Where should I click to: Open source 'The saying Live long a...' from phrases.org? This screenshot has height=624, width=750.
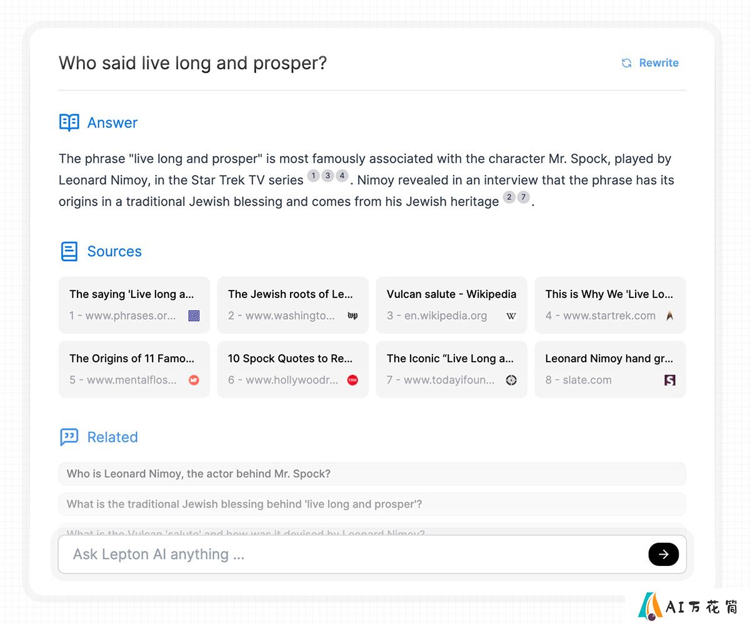(x=134, y=305)
